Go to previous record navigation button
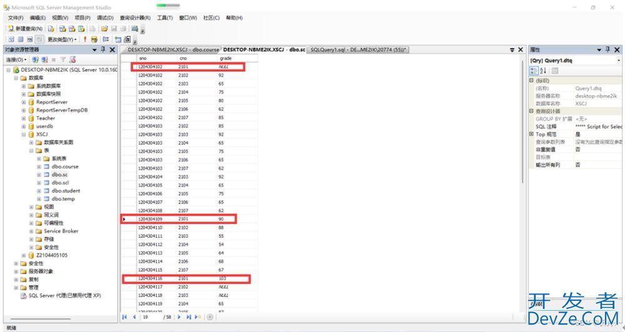The width and height of the screenshot is (625, 332). (134, 317)
